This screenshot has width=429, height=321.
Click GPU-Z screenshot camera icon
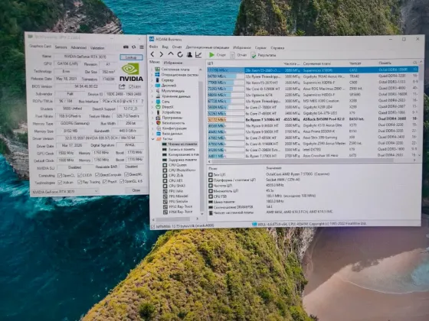pyautogui.click(x=126, y=47)
